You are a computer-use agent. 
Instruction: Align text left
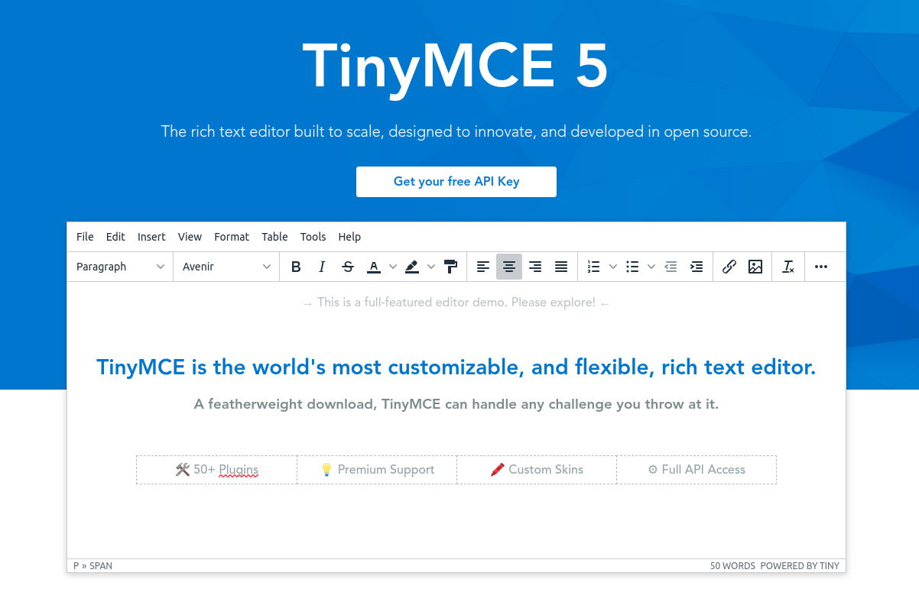coord(483,267)
